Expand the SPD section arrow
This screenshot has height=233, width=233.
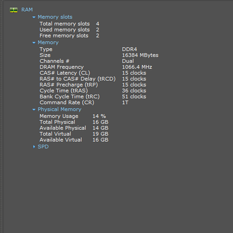point(34,147)
